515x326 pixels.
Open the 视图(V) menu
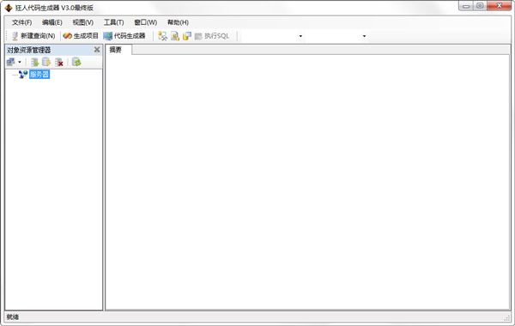pyautogui.click(x=82, y=22)
